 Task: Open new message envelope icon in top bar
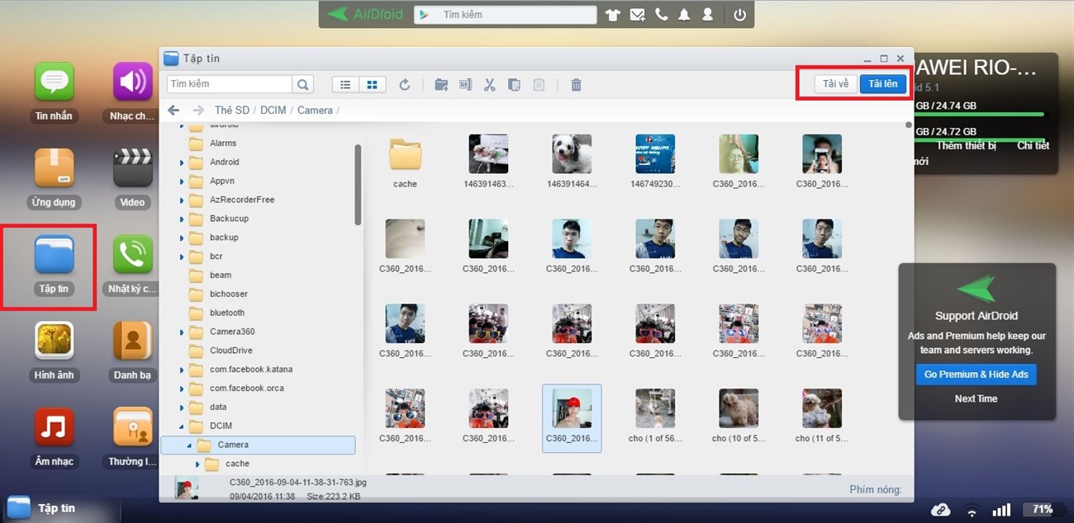point(637,15)
